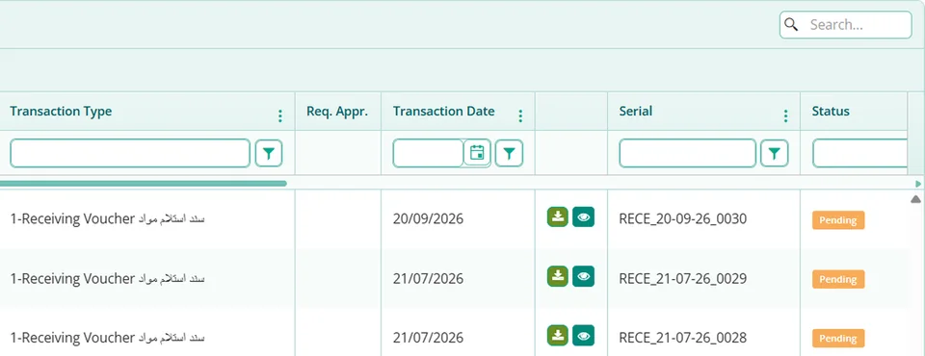This screenshot has width=925, height=356.
Task: Click the magnifier icon in the search box
Action: [x=792, y=25]
